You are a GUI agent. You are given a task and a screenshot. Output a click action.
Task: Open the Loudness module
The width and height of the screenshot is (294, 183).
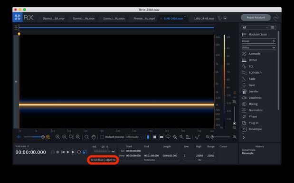click(252, 98)
